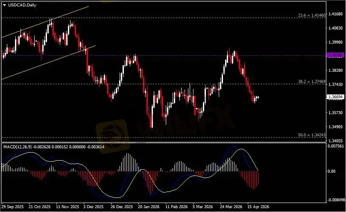Image resolution: width=346 pixels, height=212 pixels.
Task: Click the 5 Mar 2026 date label
Action: [202, 207]
